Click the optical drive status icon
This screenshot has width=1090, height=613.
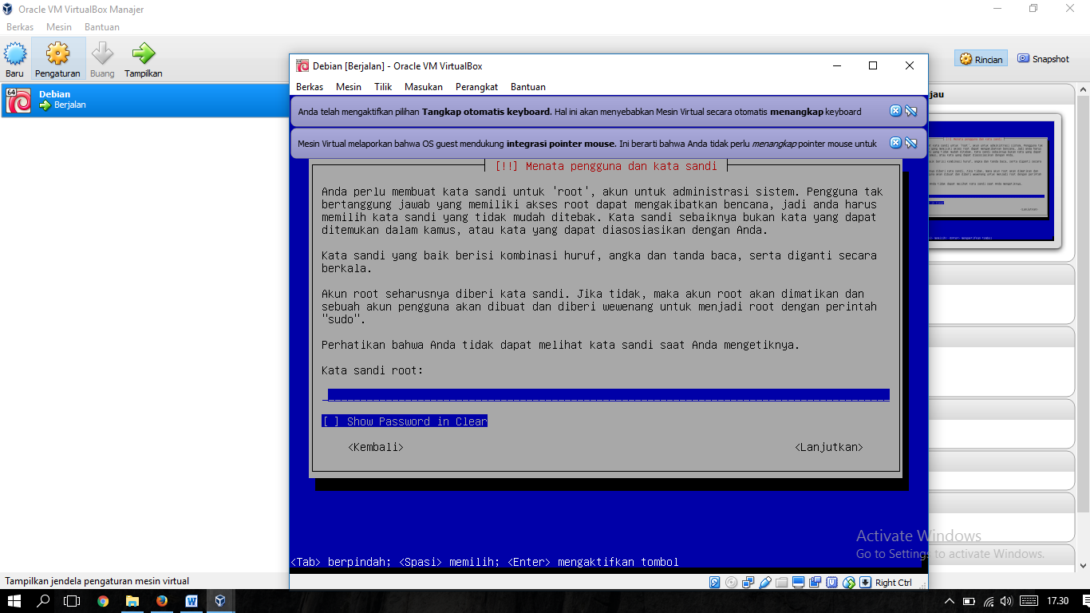pos(731,583)
